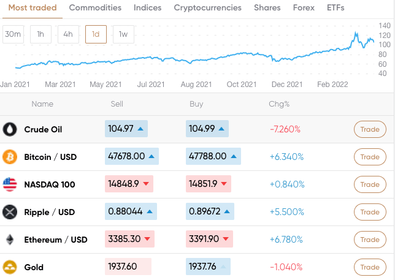Image resolution: width=395 pixels, height=280 pixels.
Task: Click the Buy column header
Action: pos(196,104)
